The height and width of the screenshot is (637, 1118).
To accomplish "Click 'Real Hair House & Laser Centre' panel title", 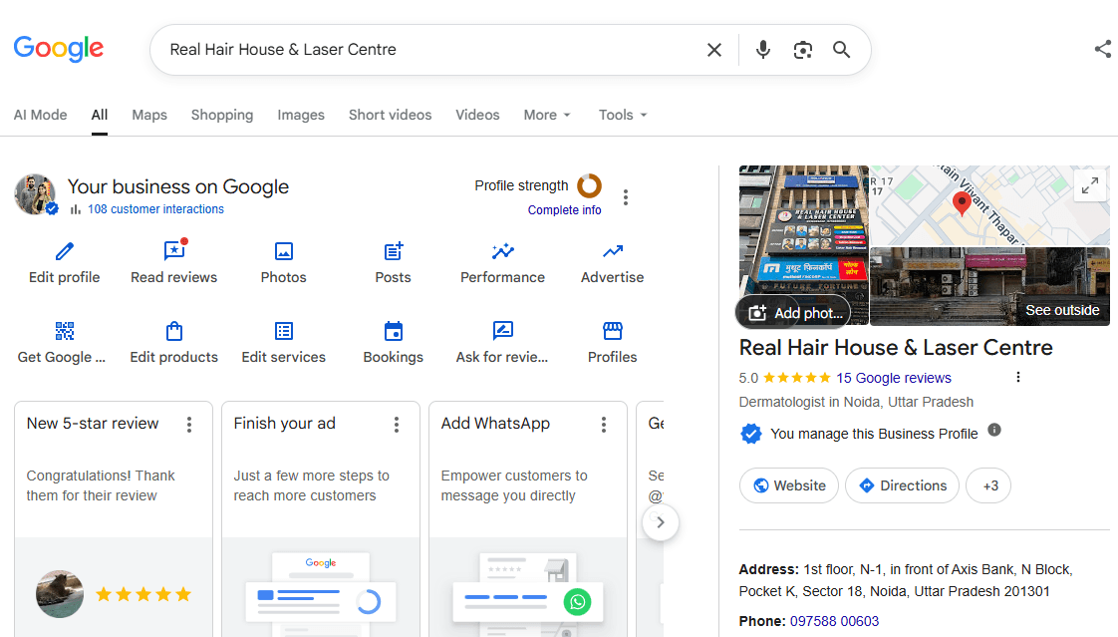I will point(896,347).
